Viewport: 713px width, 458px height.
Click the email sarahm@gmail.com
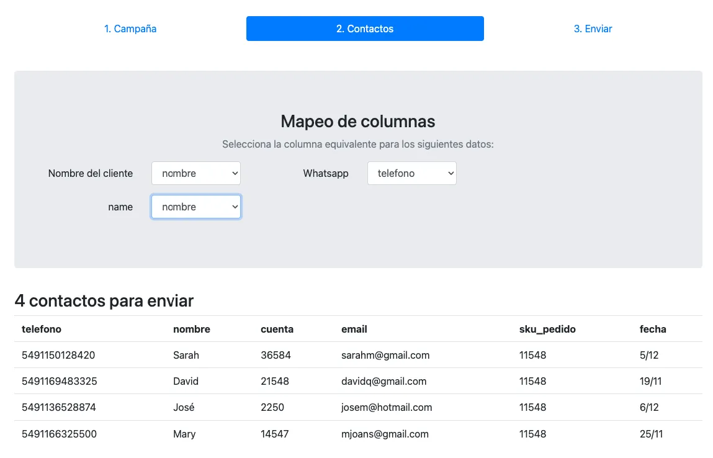tap(385, 355)
